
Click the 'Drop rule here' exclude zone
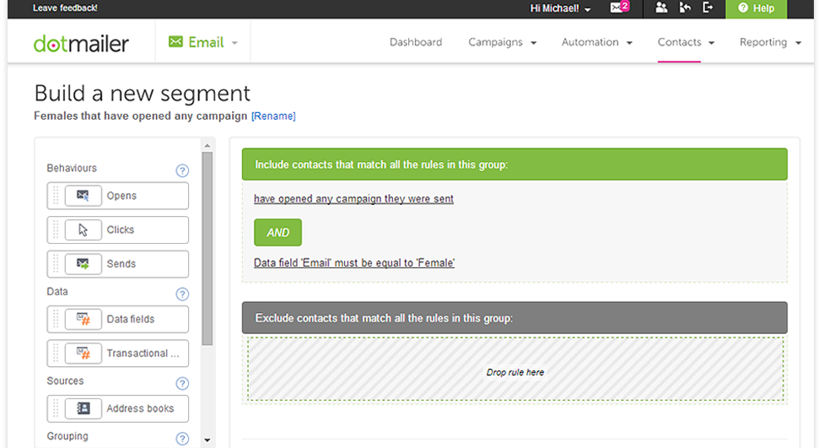(515, 370)
